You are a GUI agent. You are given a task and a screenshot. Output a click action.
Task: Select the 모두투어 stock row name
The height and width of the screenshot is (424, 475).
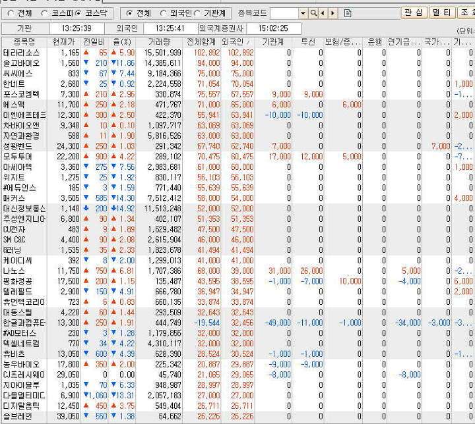[18, 157]
